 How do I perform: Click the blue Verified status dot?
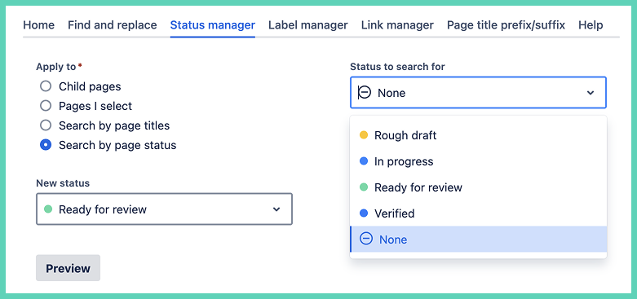click(364, 213)
